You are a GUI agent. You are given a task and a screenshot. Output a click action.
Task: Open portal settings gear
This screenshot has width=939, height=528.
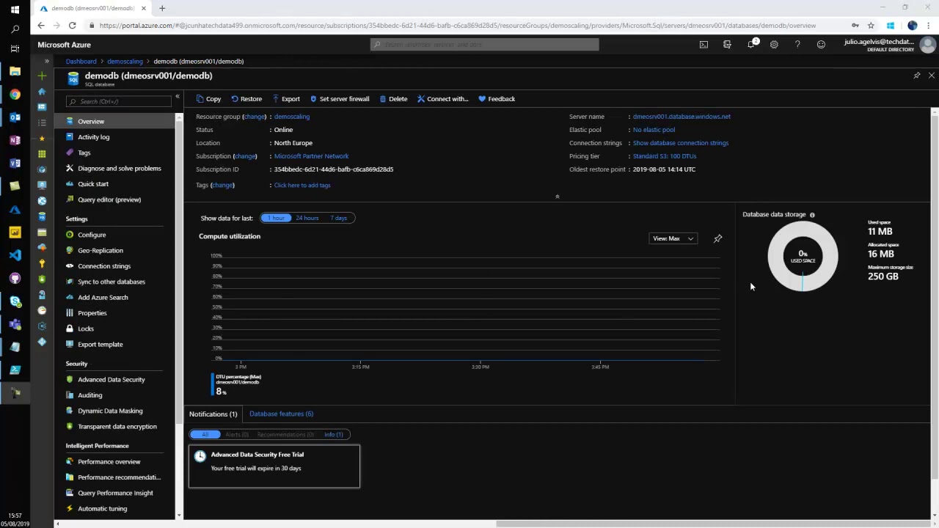(774, 45)
